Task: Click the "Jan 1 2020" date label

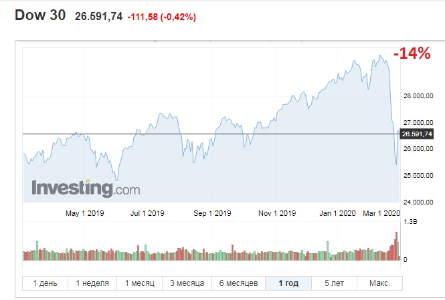Action: (338, 213)
